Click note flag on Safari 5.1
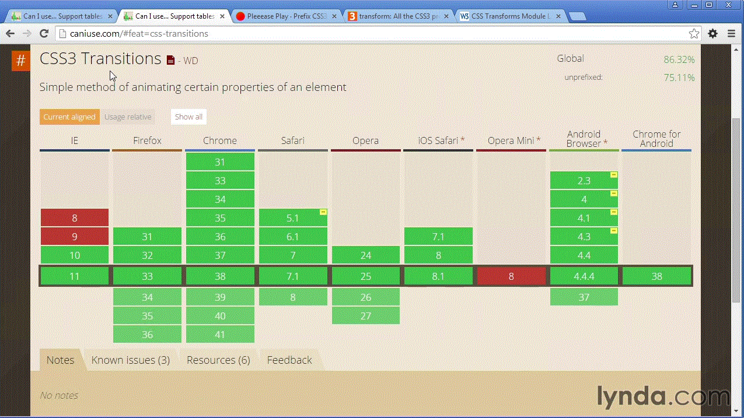The width and height of the screenshot is (744, 418). pos(323,212)
